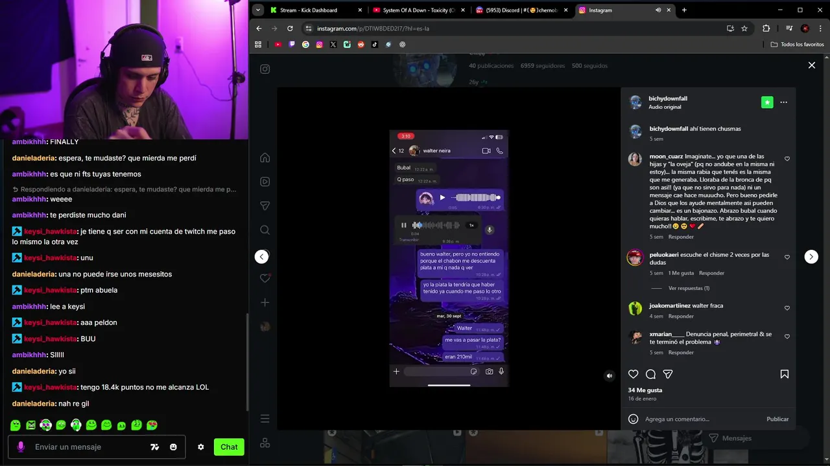
Task: Open post more options three dots
Action: tap(784, 102)
